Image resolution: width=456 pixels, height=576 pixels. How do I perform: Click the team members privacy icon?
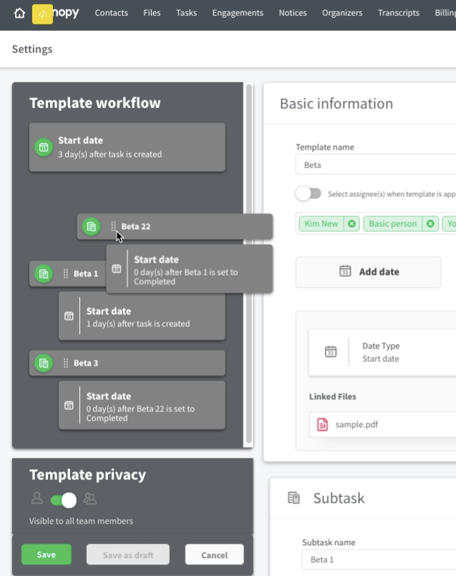(x=90, y=499)
